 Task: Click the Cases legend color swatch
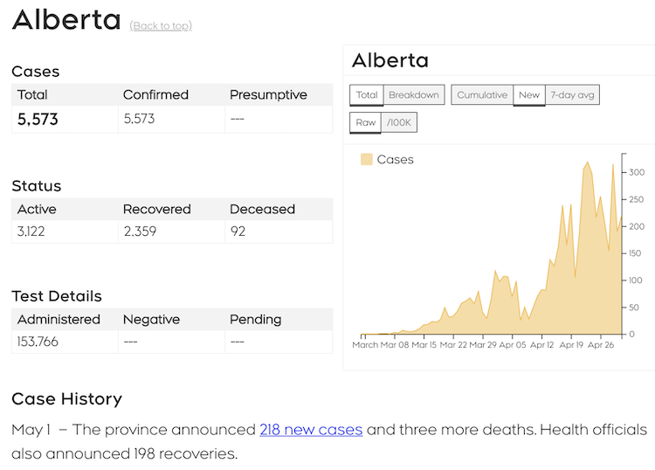(366, 159)
